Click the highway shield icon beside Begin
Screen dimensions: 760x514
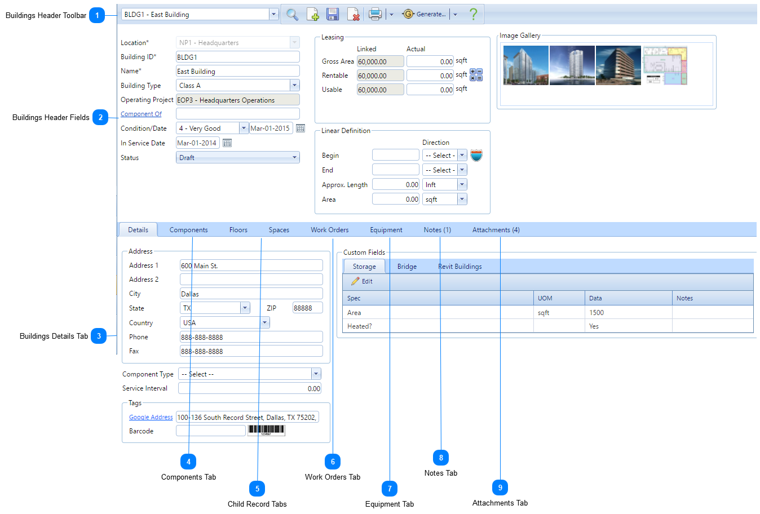[x=476, y=156]
